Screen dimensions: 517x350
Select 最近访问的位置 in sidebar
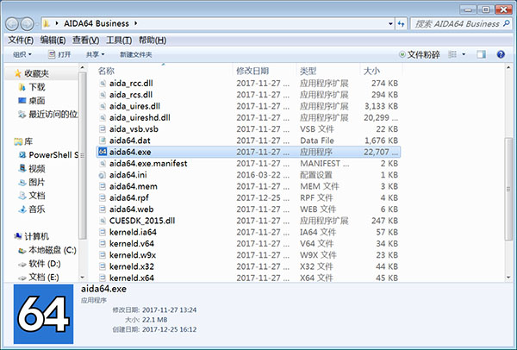(48, 115)
